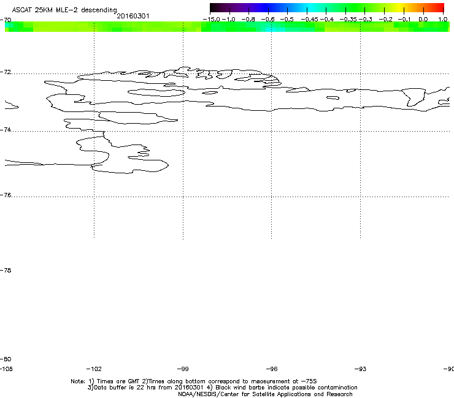The image size is (454, 398).
Task: Click the -78 latitude label
Action: (x=6, y=270)
